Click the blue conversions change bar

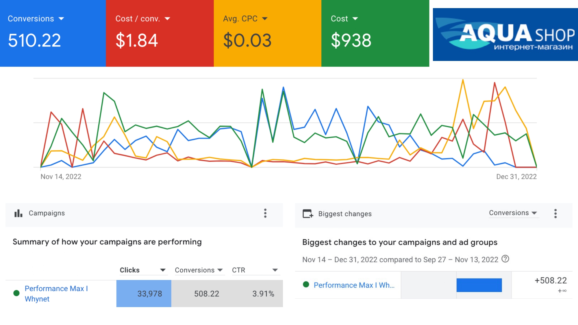[479, 285]
